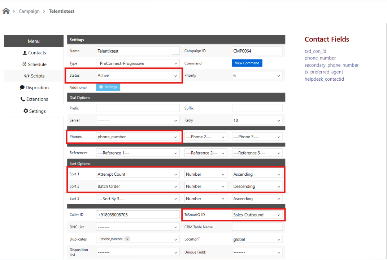Click the Scripts code brackets icon
The image size is (387, 260).
click(27, 76)
